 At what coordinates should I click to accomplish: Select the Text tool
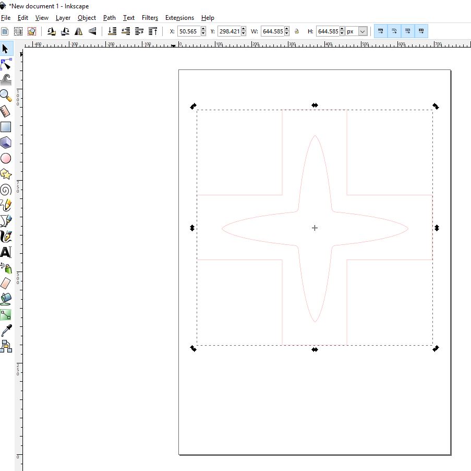pyautogui.click(x=6, y=252)
